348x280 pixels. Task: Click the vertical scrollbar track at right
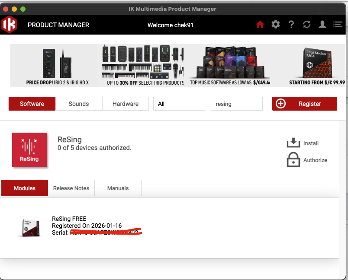[x=342, y=199]
